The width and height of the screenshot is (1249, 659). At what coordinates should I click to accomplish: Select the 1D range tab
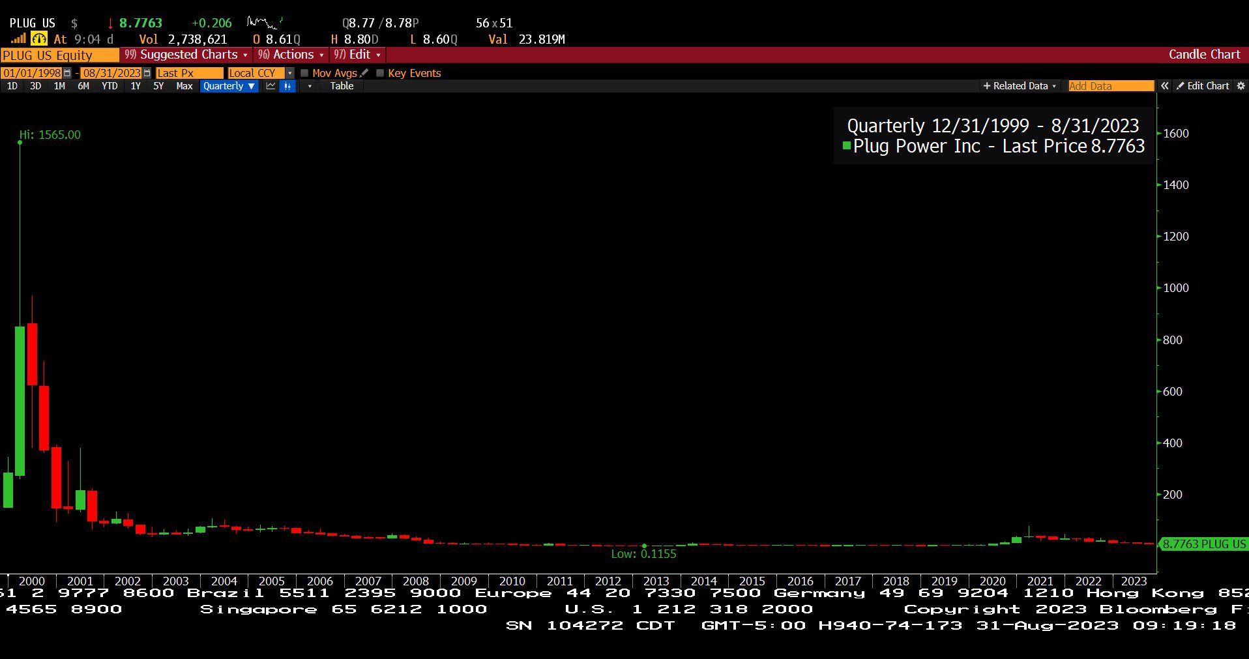point(12,86)
